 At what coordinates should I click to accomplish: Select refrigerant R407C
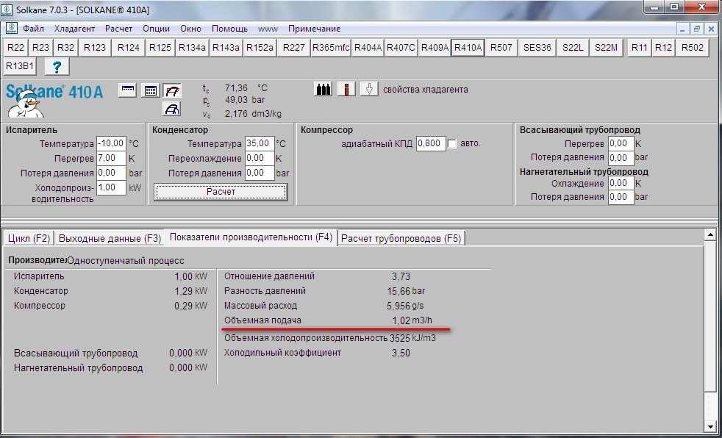click(x=401, y=47)
